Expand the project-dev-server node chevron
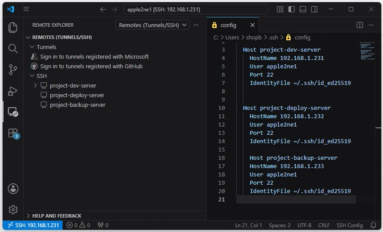The image size is (383, 232). pos(35,85)
